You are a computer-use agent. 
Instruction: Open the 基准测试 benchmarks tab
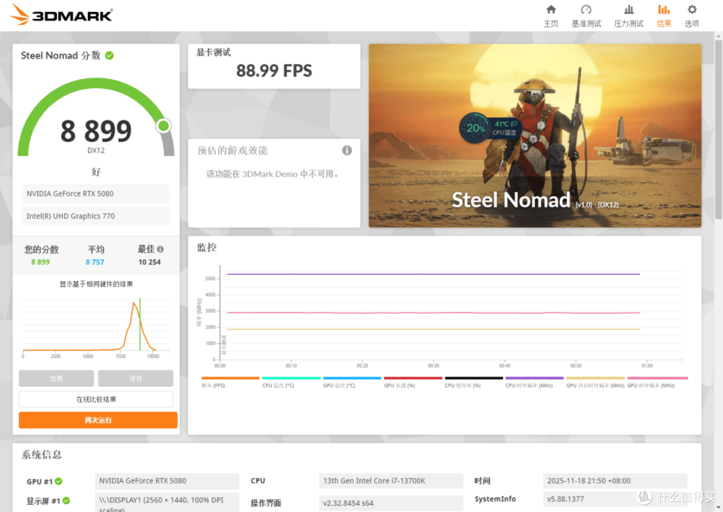[586, 16]
